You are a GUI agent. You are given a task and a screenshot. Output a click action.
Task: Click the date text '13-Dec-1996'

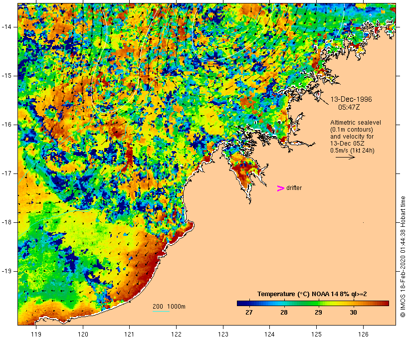point(351,99)
